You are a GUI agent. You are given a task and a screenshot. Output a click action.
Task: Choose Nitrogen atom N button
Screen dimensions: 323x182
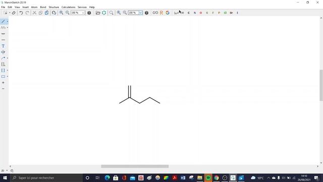195,13
